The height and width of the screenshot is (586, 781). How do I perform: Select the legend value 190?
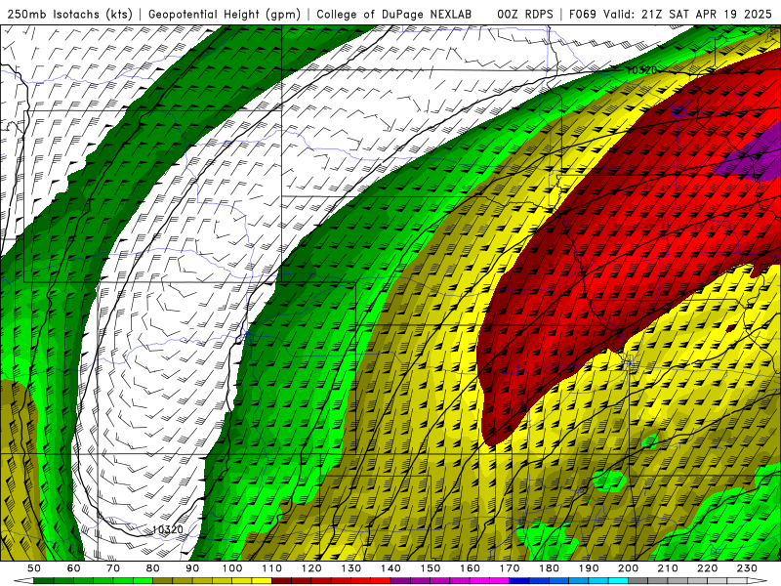tap(589, 568)
